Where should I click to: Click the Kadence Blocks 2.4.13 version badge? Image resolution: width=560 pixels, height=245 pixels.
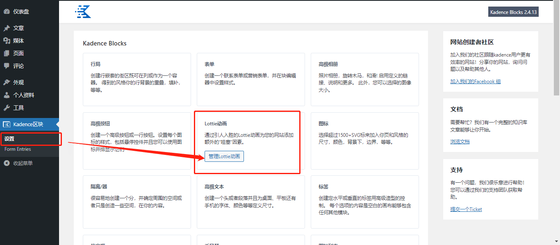tap(513, 12)
